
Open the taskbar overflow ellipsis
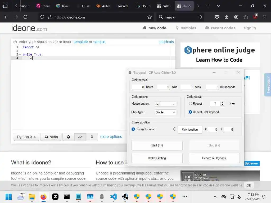click(185, 197)
